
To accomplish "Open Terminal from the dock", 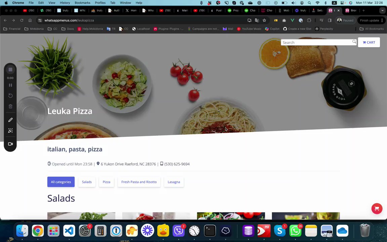I will click(x=210, y=231).
